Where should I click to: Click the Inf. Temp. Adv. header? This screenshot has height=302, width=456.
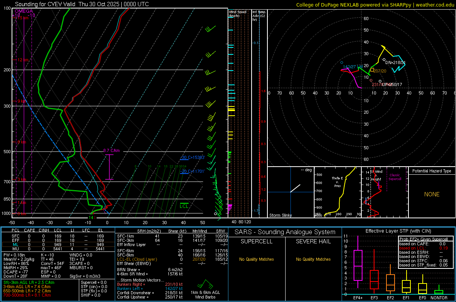259,16
